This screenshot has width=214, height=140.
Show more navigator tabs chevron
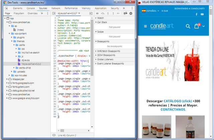tap(42, 13)
